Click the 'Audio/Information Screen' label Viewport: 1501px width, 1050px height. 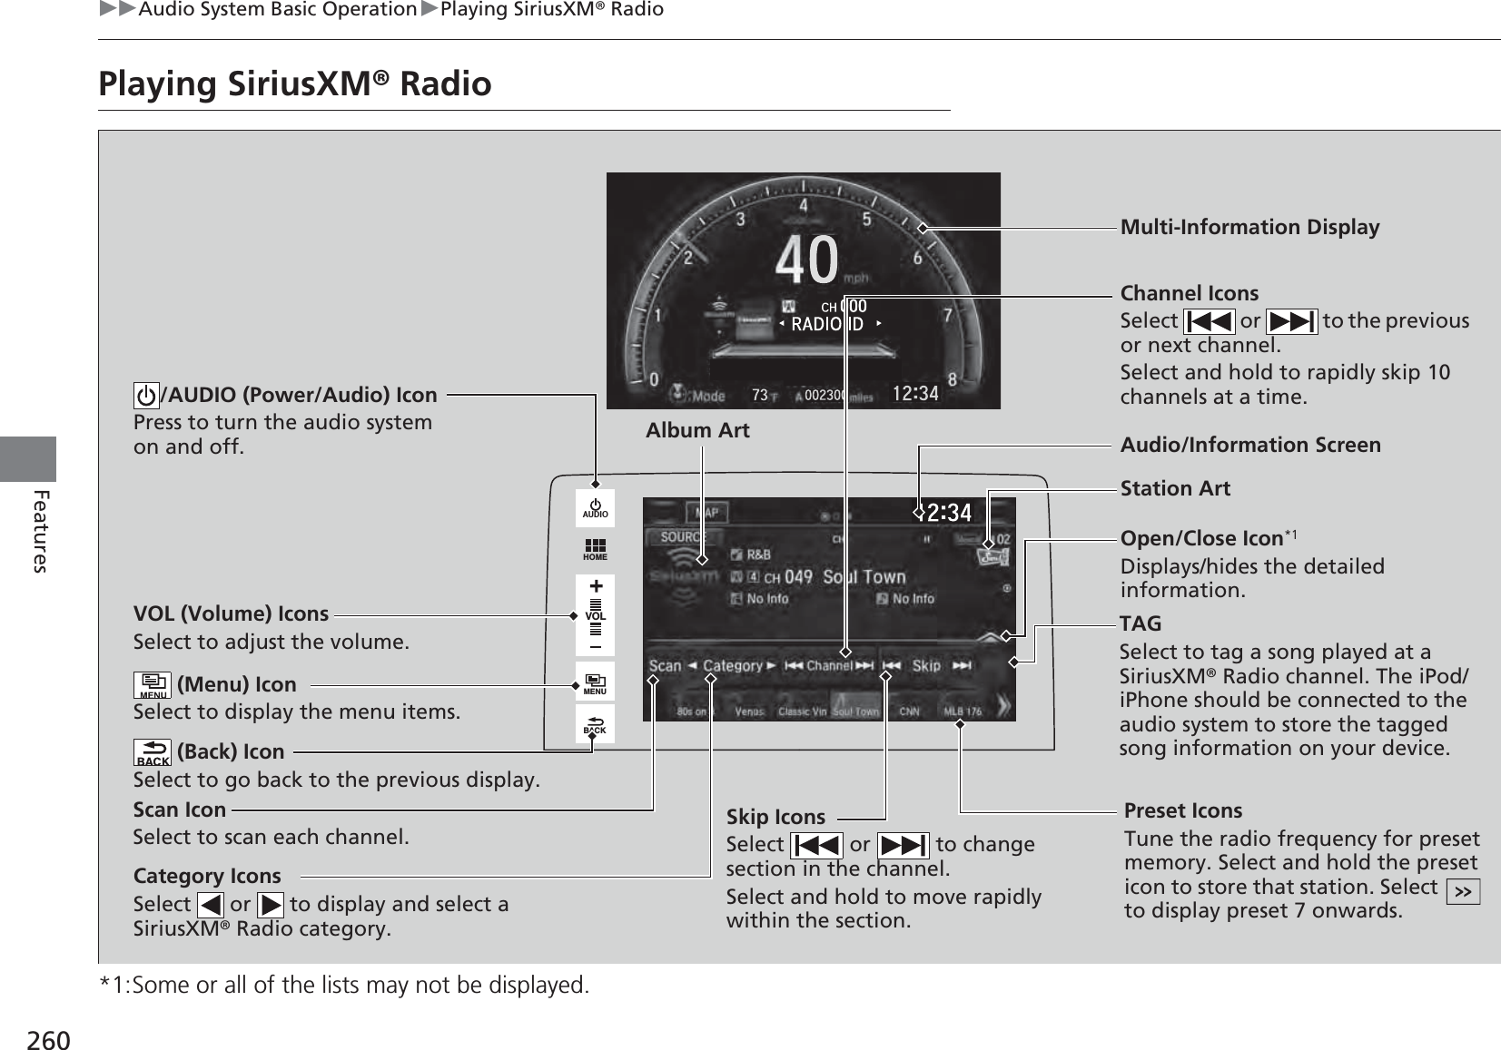coord(1250,445)
